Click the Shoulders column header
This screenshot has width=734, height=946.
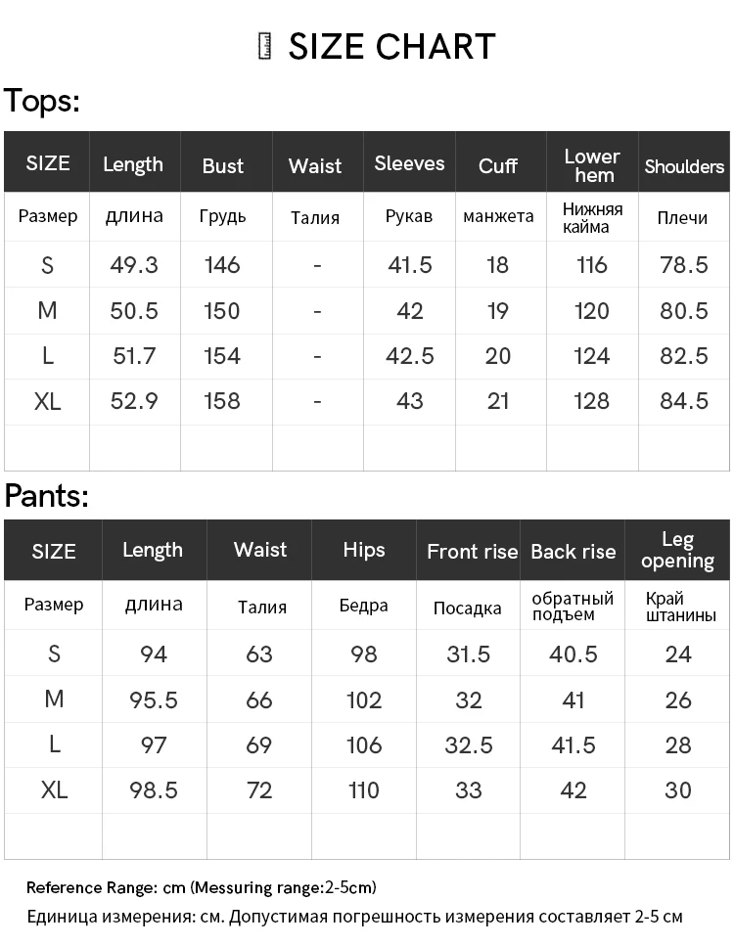tap(684, 166)
